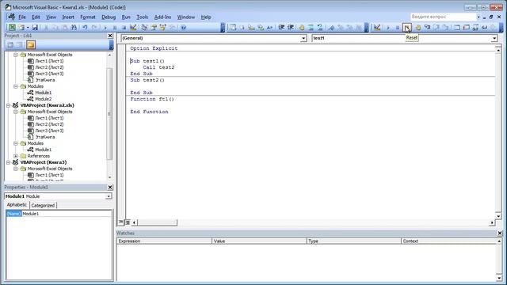Click Step Over on the Debug toolbar
Viewport: 507px width, 285px height.
tap(436, 28)
